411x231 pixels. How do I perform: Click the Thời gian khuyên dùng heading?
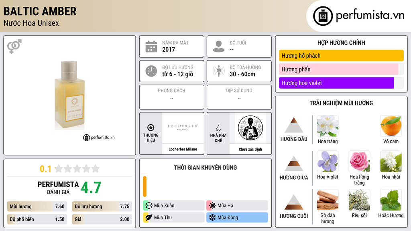tap(205, 168)
